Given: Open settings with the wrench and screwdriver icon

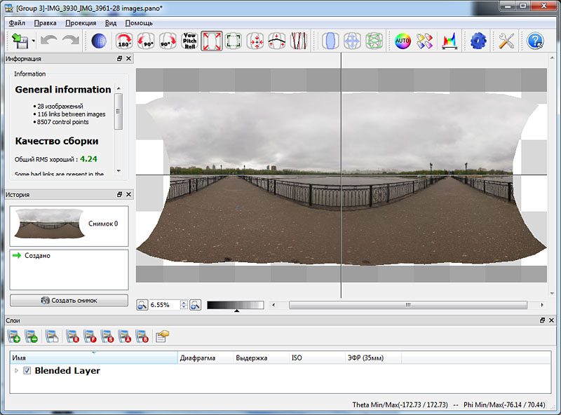Looking at the screenshot, I should tap(506, 41).
